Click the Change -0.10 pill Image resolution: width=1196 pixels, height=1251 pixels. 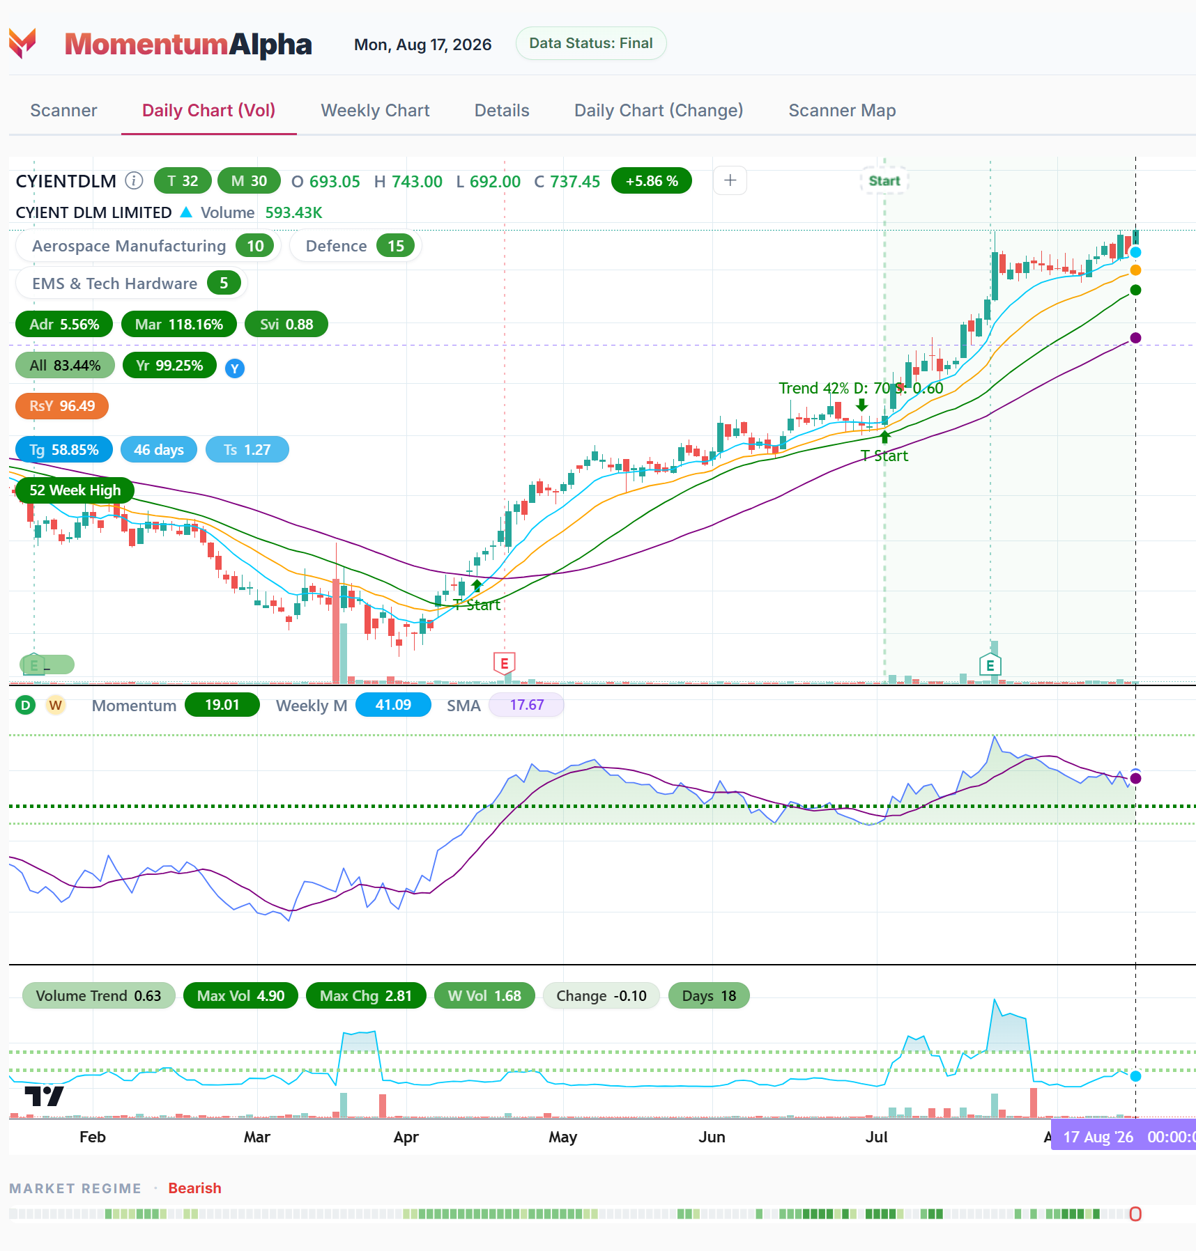pyautogui.click(x=601, y=996)
